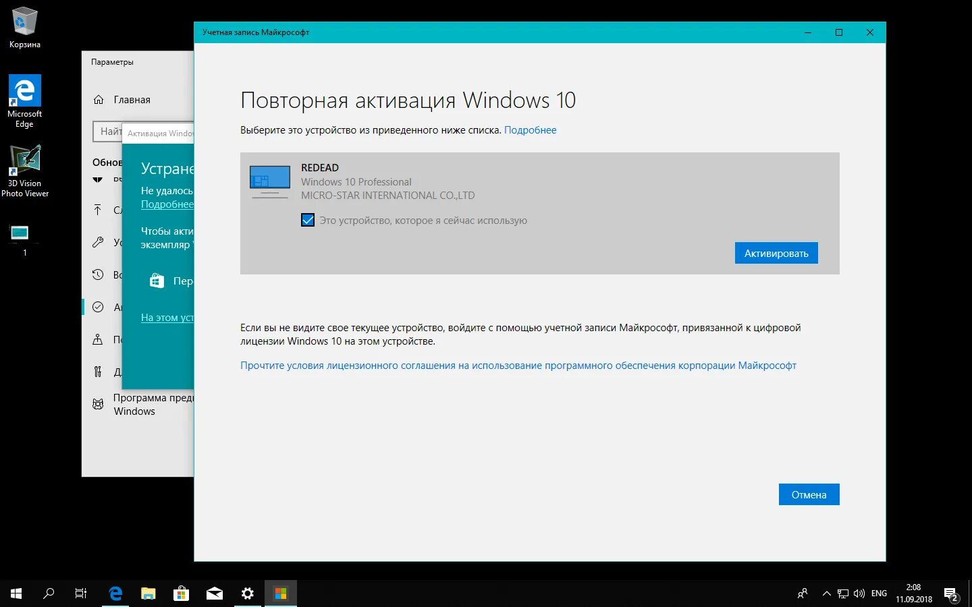972x607 pixels.
Task: Open the license agreement link
Action: tap(518, 365)
